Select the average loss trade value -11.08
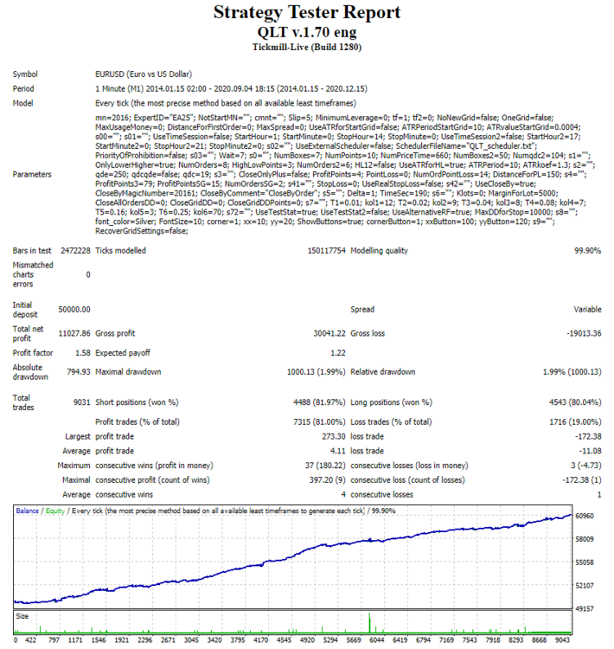The width and height of the screenshot is (614, 649). pyautogui.click(x=590, y=451)
